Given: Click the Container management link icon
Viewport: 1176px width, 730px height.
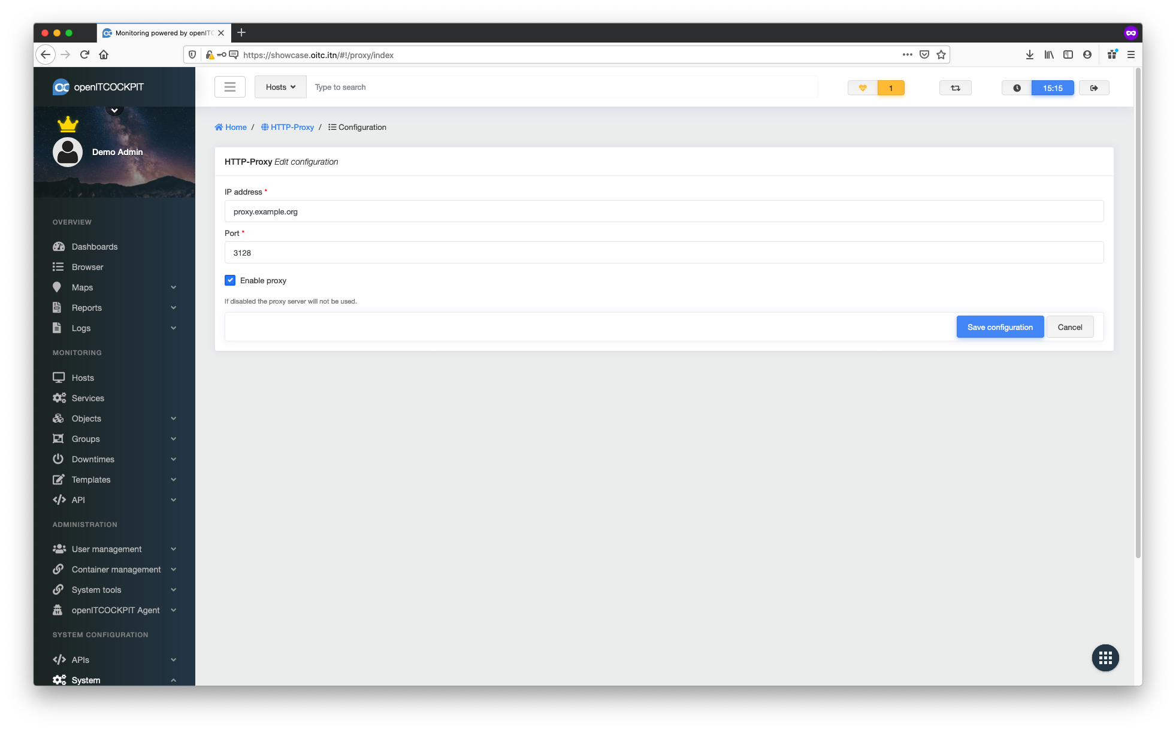Looking at the screenshot, I should tap(58, 570).
